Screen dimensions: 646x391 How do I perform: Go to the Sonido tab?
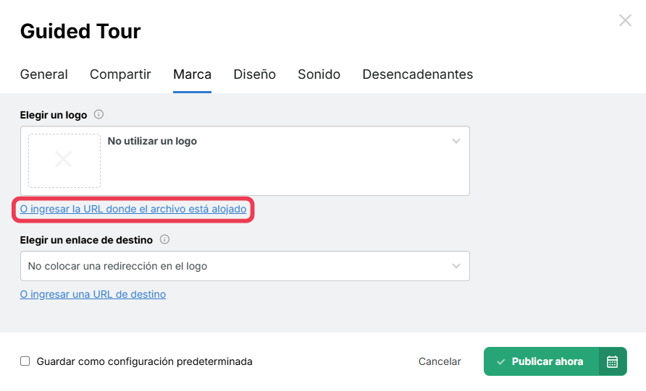[319, 74]
